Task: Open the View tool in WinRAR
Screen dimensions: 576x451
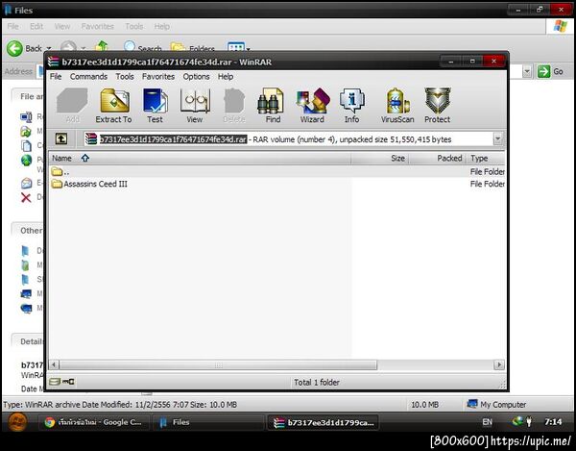Action: click(x=195, y=106)
